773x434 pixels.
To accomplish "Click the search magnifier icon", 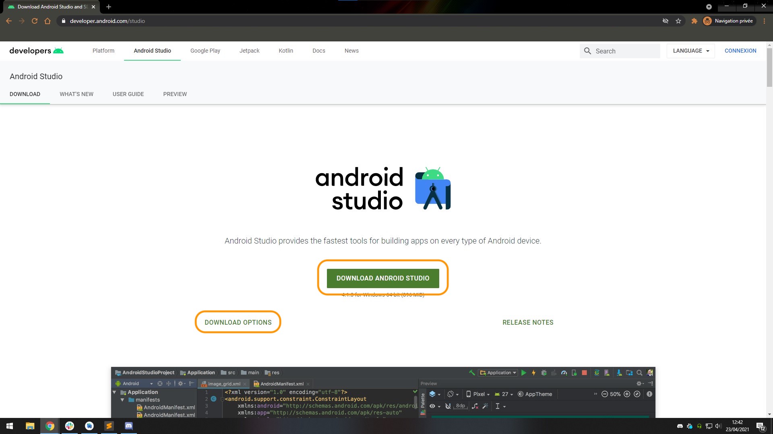I will click(588, 51).
